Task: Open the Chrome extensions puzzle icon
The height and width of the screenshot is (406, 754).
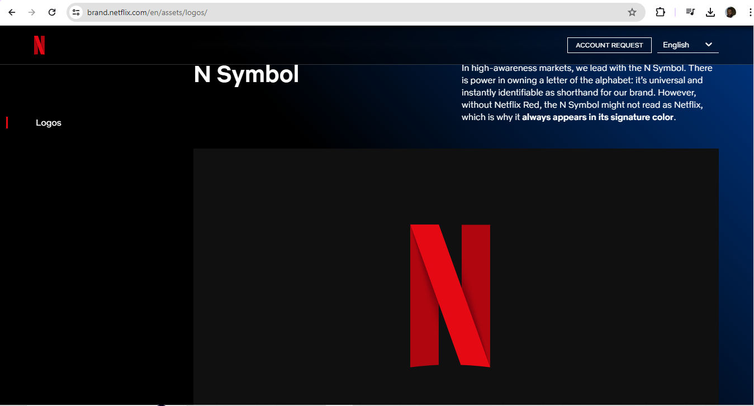Action: pyautogui.click(x=660, y=12)
